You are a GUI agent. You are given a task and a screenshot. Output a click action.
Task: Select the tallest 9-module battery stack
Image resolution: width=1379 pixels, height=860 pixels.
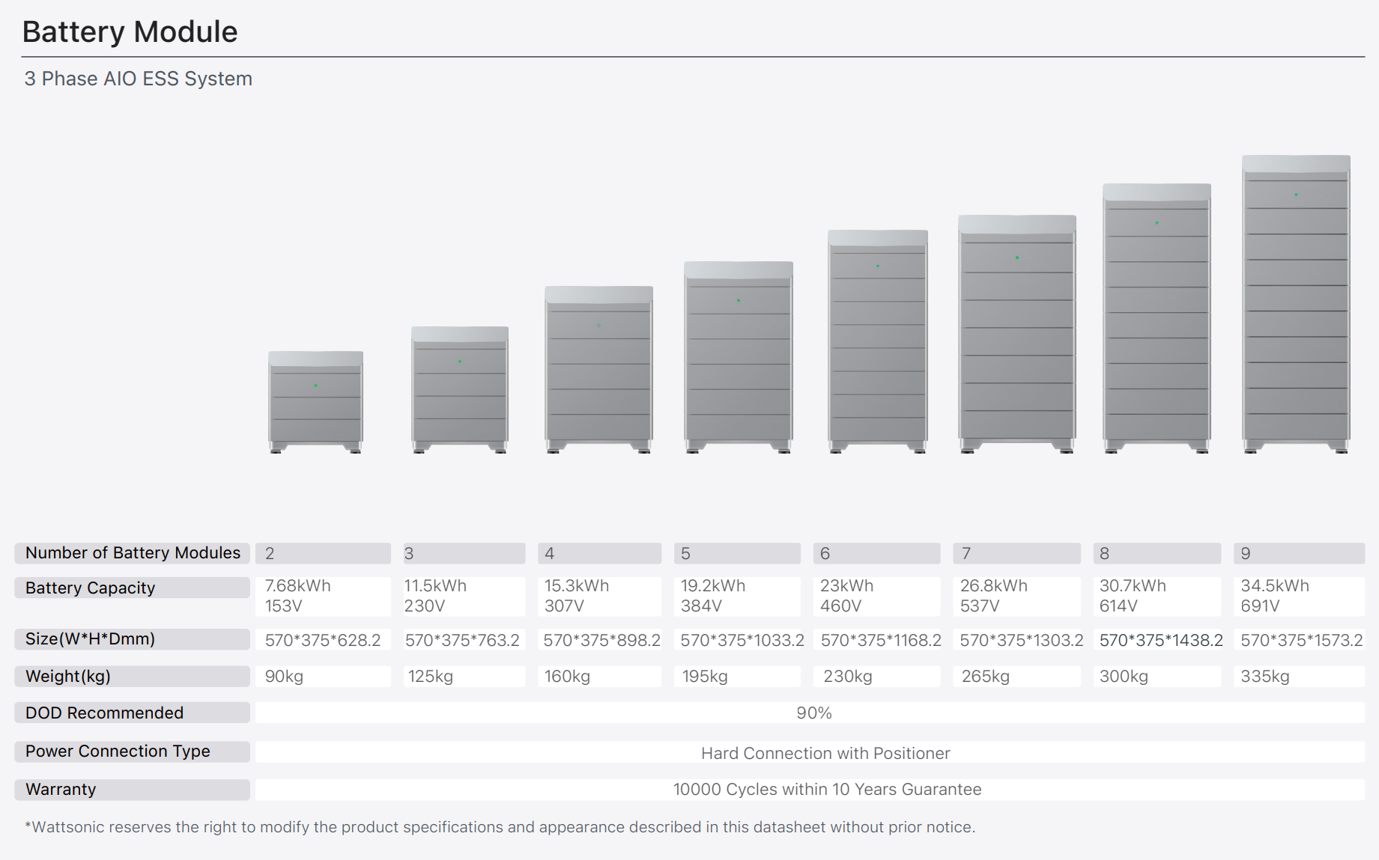(1296, 303)
